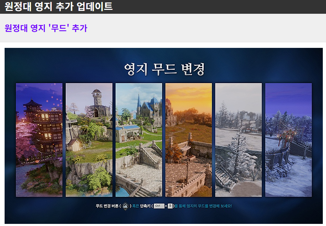Click the '원정대 영지 추가 업데이트' header title
The image size is (326, 226).
tap(58, 6)
